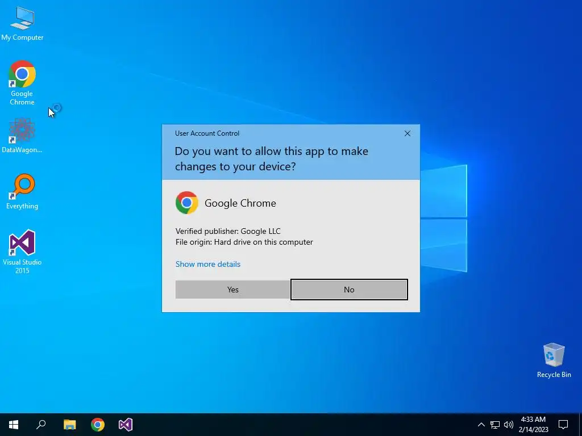Image resolution: width=582 pixels, height=436 pixels.
Task: Click No to deny changes
Action: (349, 290)
